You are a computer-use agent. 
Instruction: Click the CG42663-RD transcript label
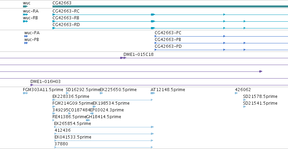[x=66, y=25]
